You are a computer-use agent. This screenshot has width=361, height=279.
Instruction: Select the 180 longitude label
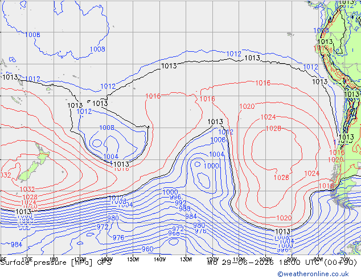[x=54, y=260]
